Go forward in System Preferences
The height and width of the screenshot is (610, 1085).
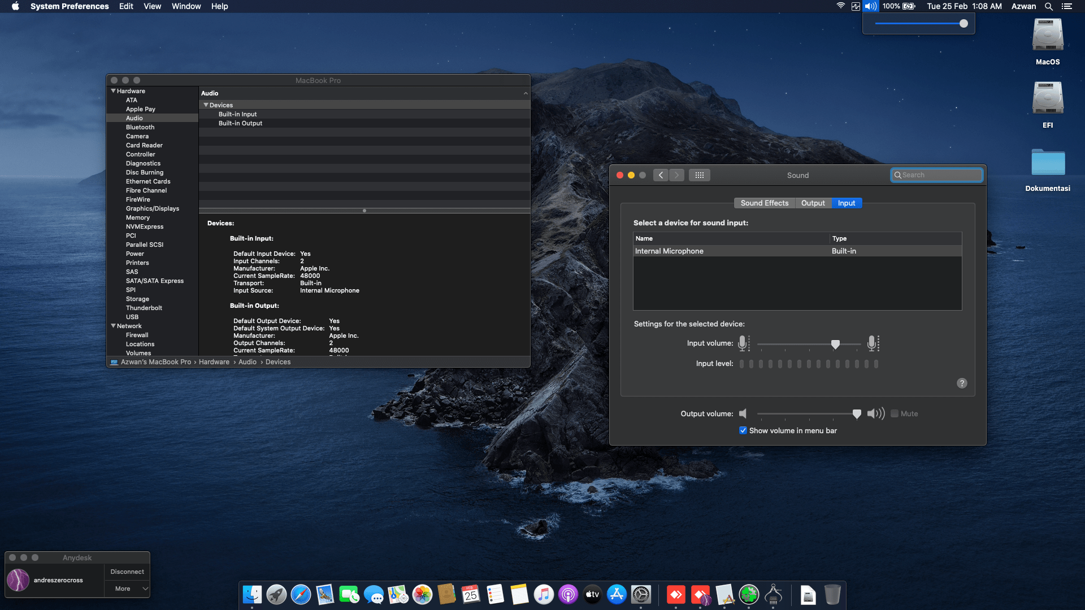(676, 175)
